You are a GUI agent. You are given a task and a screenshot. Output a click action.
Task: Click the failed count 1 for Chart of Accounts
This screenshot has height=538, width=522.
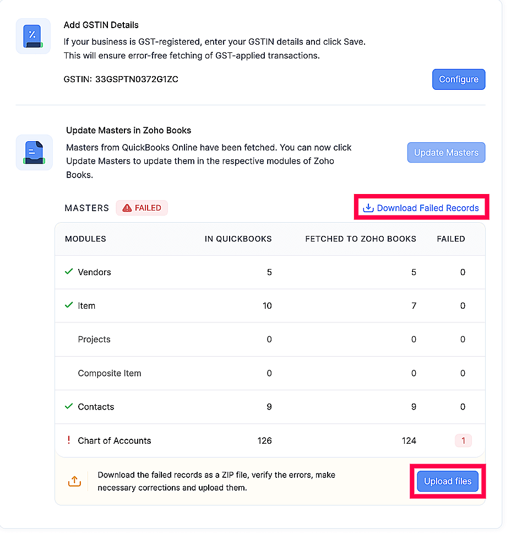[463, 440]
